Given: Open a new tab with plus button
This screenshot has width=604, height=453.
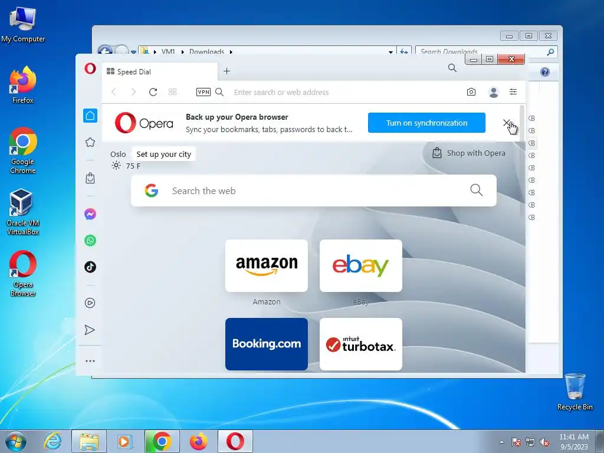Looking at the screenshot, I should [227, 71].
